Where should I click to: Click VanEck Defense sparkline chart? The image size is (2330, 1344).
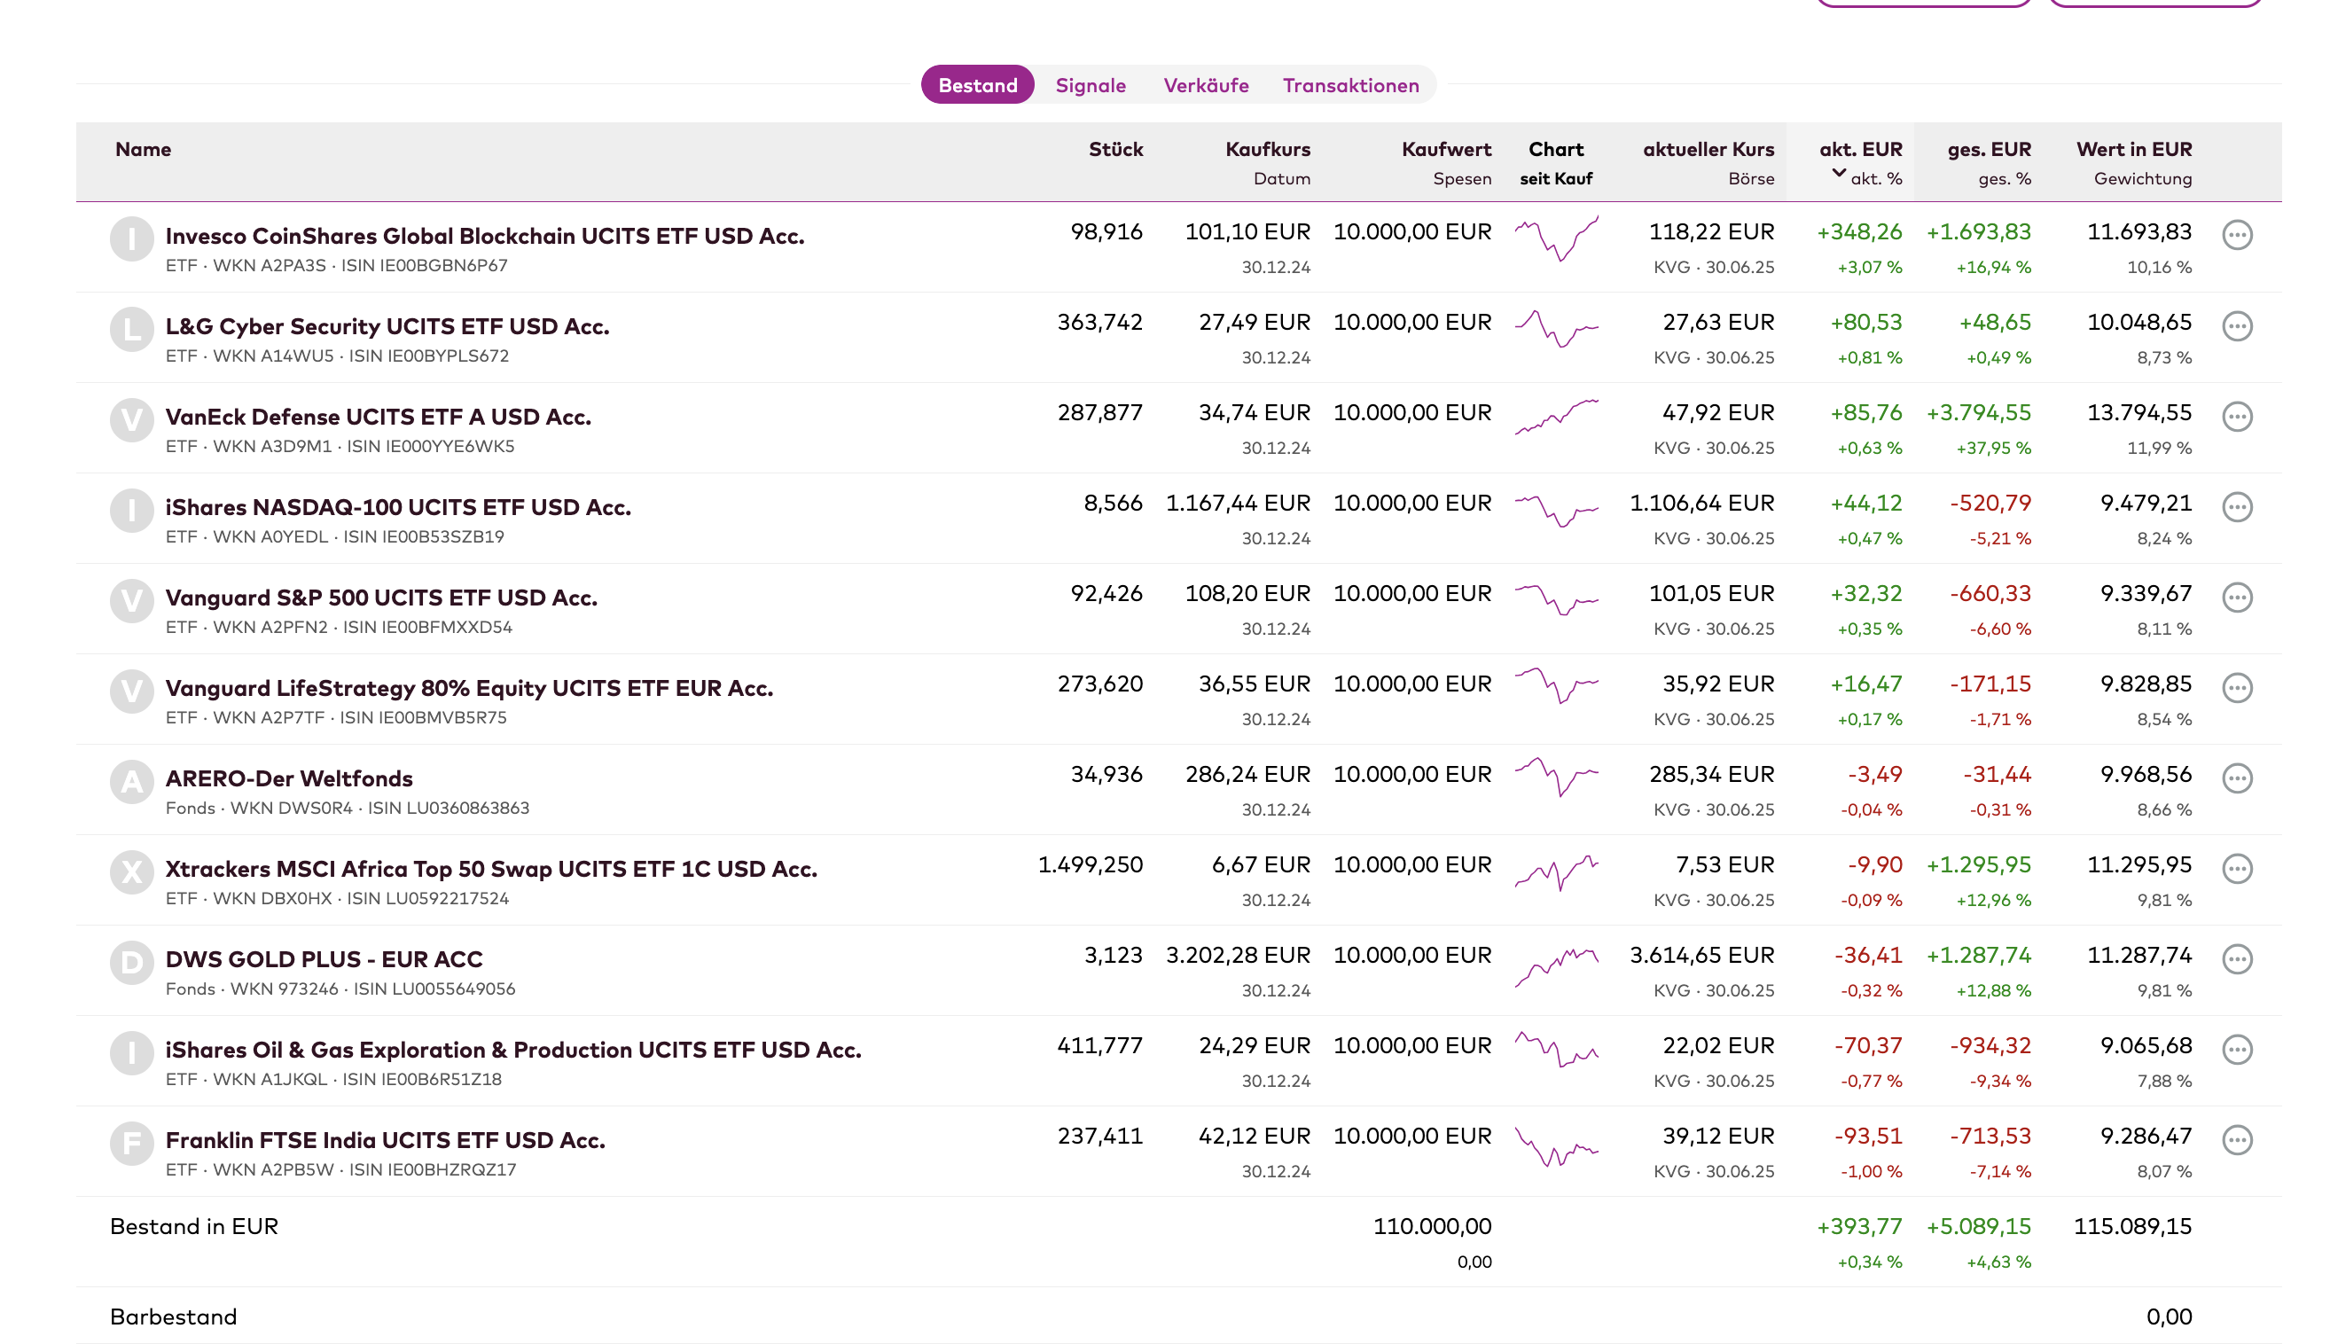point(1556,417)
